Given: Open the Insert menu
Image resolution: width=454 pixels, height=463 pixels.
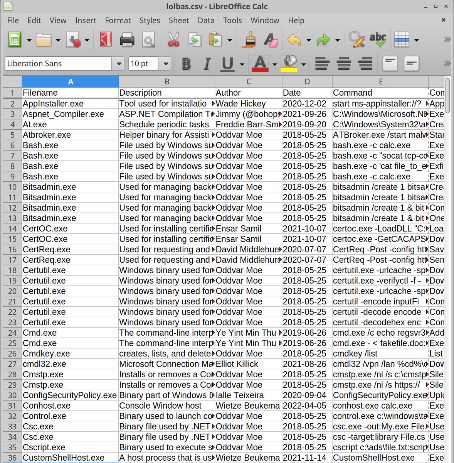Looking at the screenshot, I should (x=86, y=20).
